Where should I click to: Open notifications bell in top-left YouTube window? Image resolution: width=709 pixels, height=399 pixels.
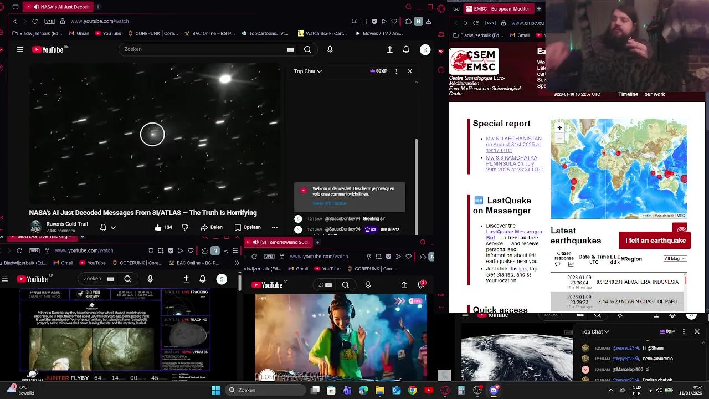tap(406, 49)
